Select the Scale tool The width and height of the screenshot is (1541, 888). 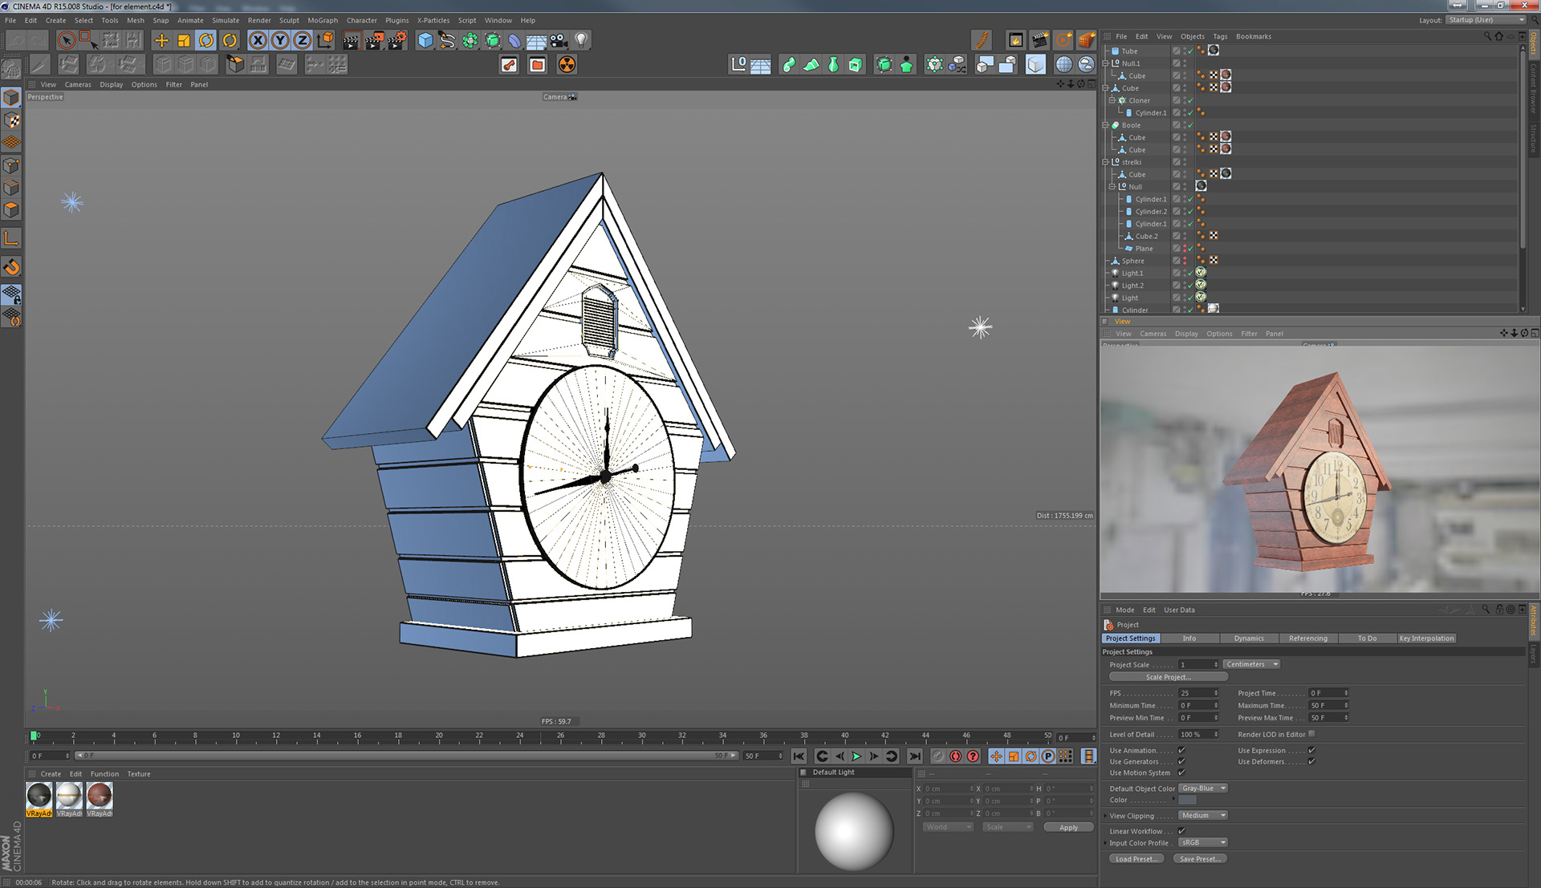pos(184,40)
